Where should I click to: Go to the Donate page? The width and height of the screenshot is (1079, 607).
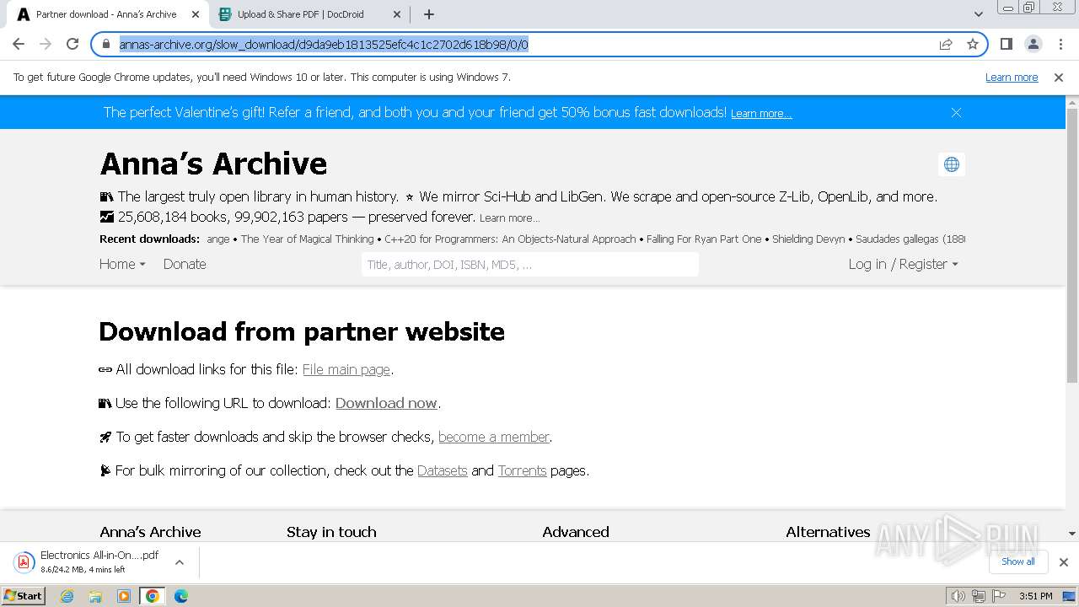click(x=185, y=264)
